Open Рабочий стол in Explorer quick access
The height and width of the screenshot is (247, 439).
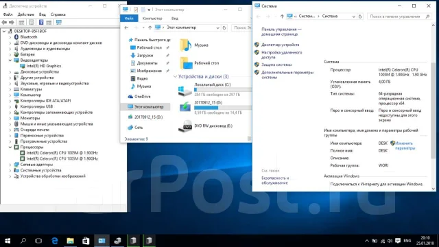[x=150, y=47]
